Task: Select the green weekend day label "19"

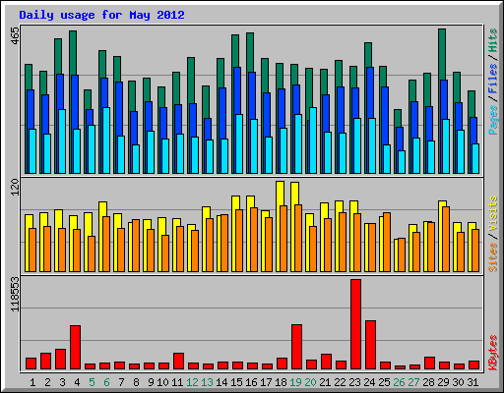Action: [295, 382]
